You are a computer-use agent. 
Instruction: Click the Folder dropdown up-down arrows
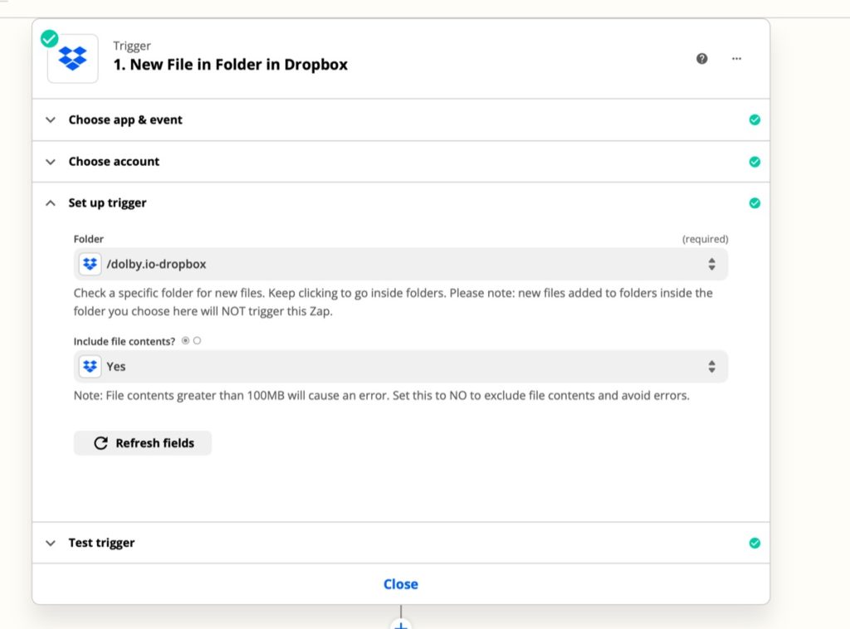(x=711, y=264)
